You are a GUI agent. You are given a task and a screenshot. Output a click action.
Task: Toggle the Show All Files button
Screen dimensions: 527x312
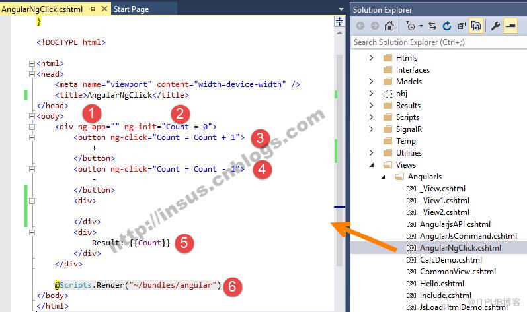pyautogui.click(x=476, y=26)
